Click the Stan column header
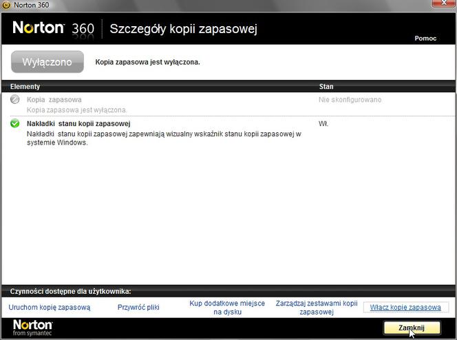 [326, 87]
